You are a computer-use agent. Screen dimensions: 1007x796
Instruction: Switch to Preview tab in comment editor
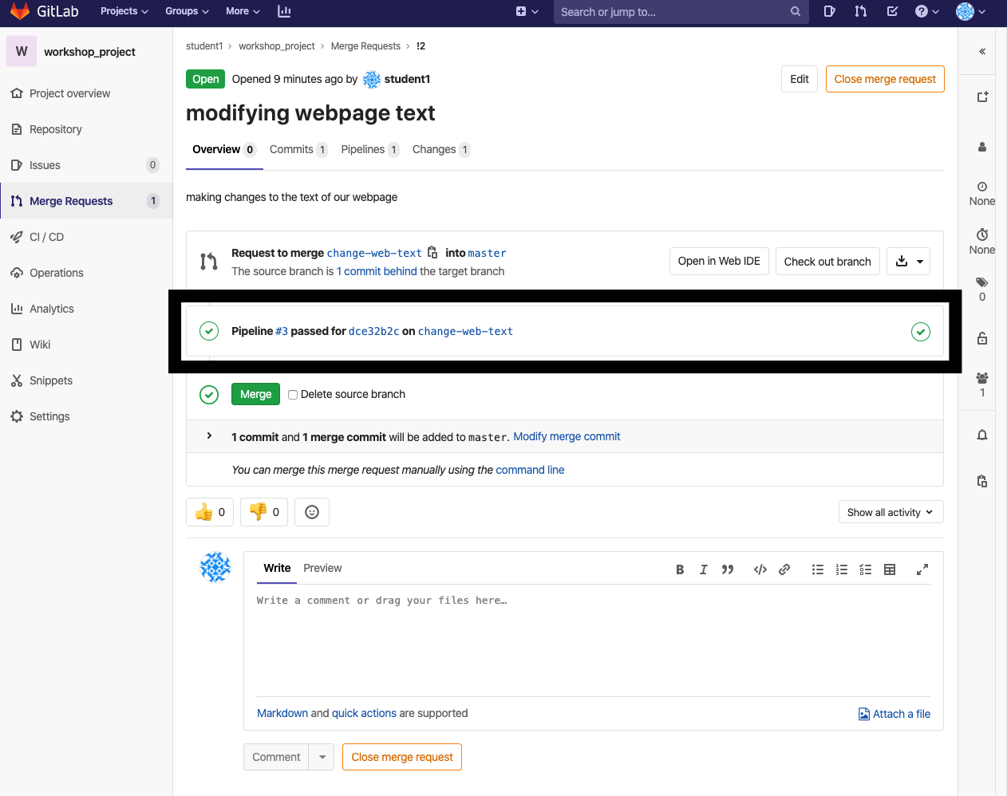(x=322, y=568)
